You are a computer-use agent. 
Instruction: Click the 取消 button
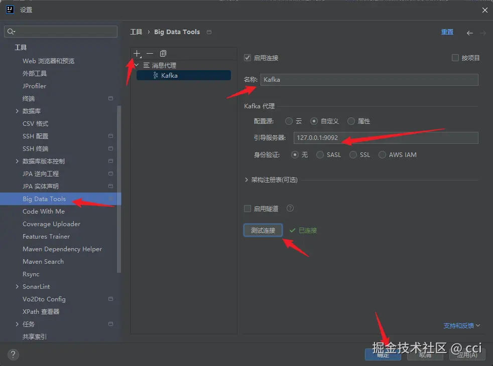425,354
